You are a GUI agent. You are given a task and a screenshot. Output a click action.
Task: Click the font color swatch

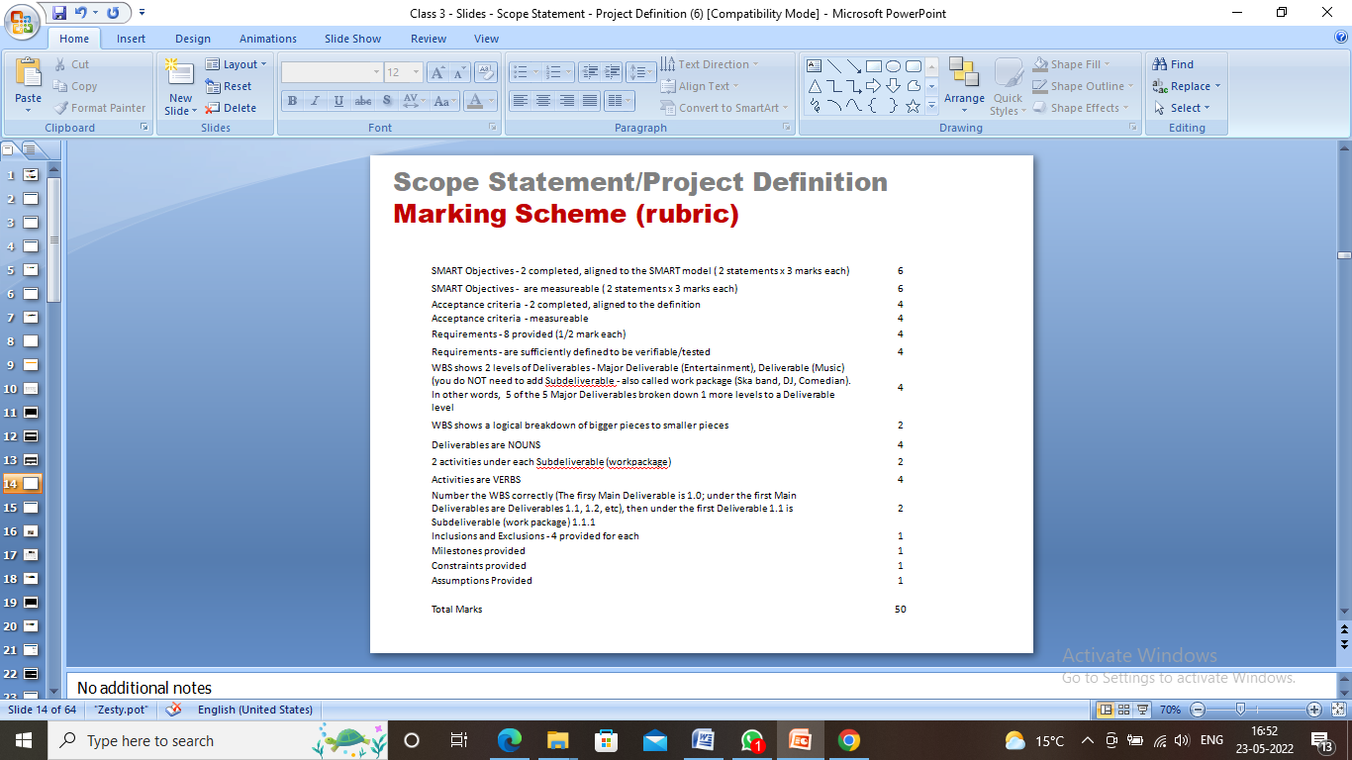473,101
